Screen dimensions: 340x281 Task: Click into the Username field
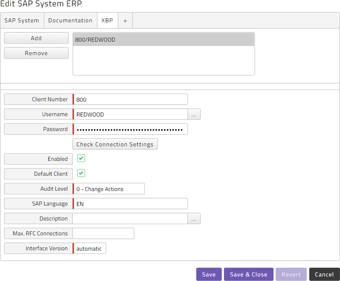tap(130, 114)
